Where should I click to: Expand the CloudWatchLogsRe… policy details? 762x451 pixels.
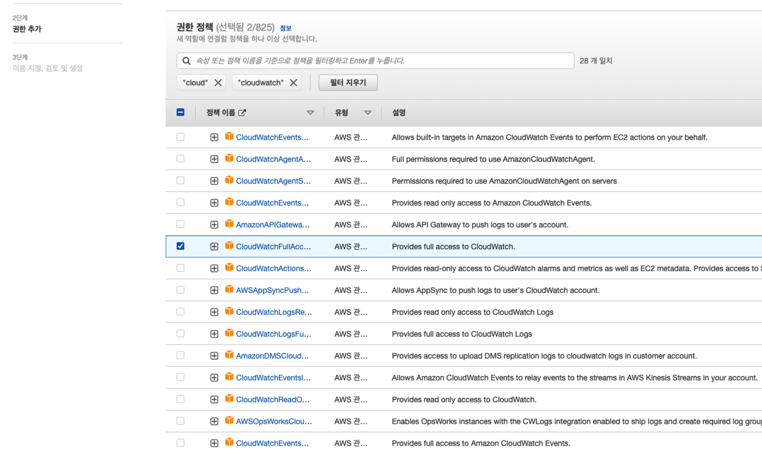[x=214, y=312]
